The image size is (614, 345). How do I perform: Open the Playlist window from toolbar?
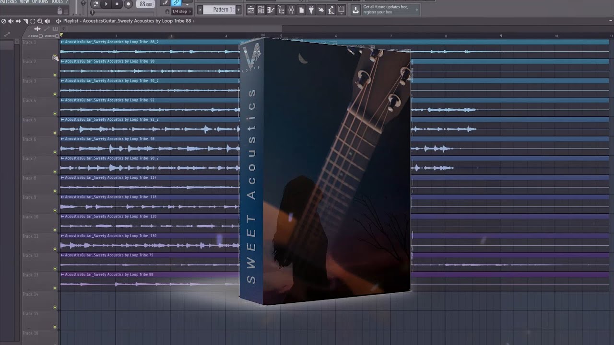[x=251, y=10]
